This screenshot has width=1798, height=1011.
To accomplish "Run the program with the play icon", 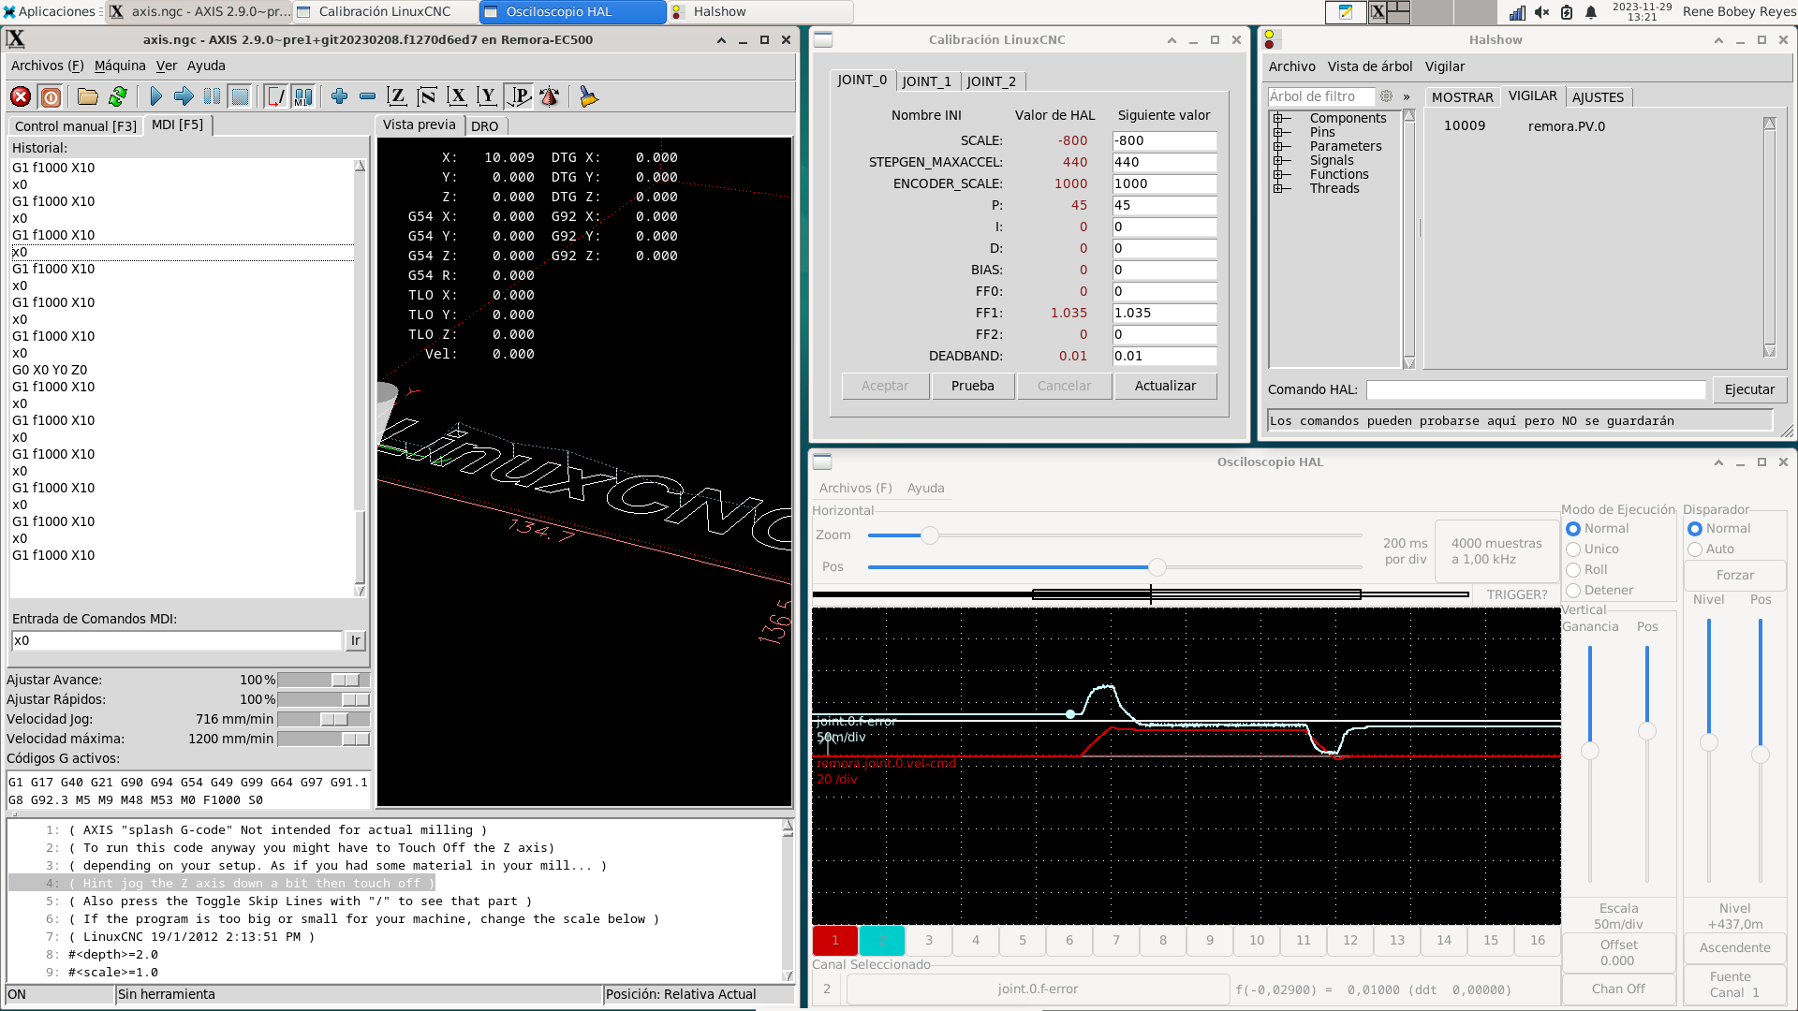I will (x=155, y=96).
